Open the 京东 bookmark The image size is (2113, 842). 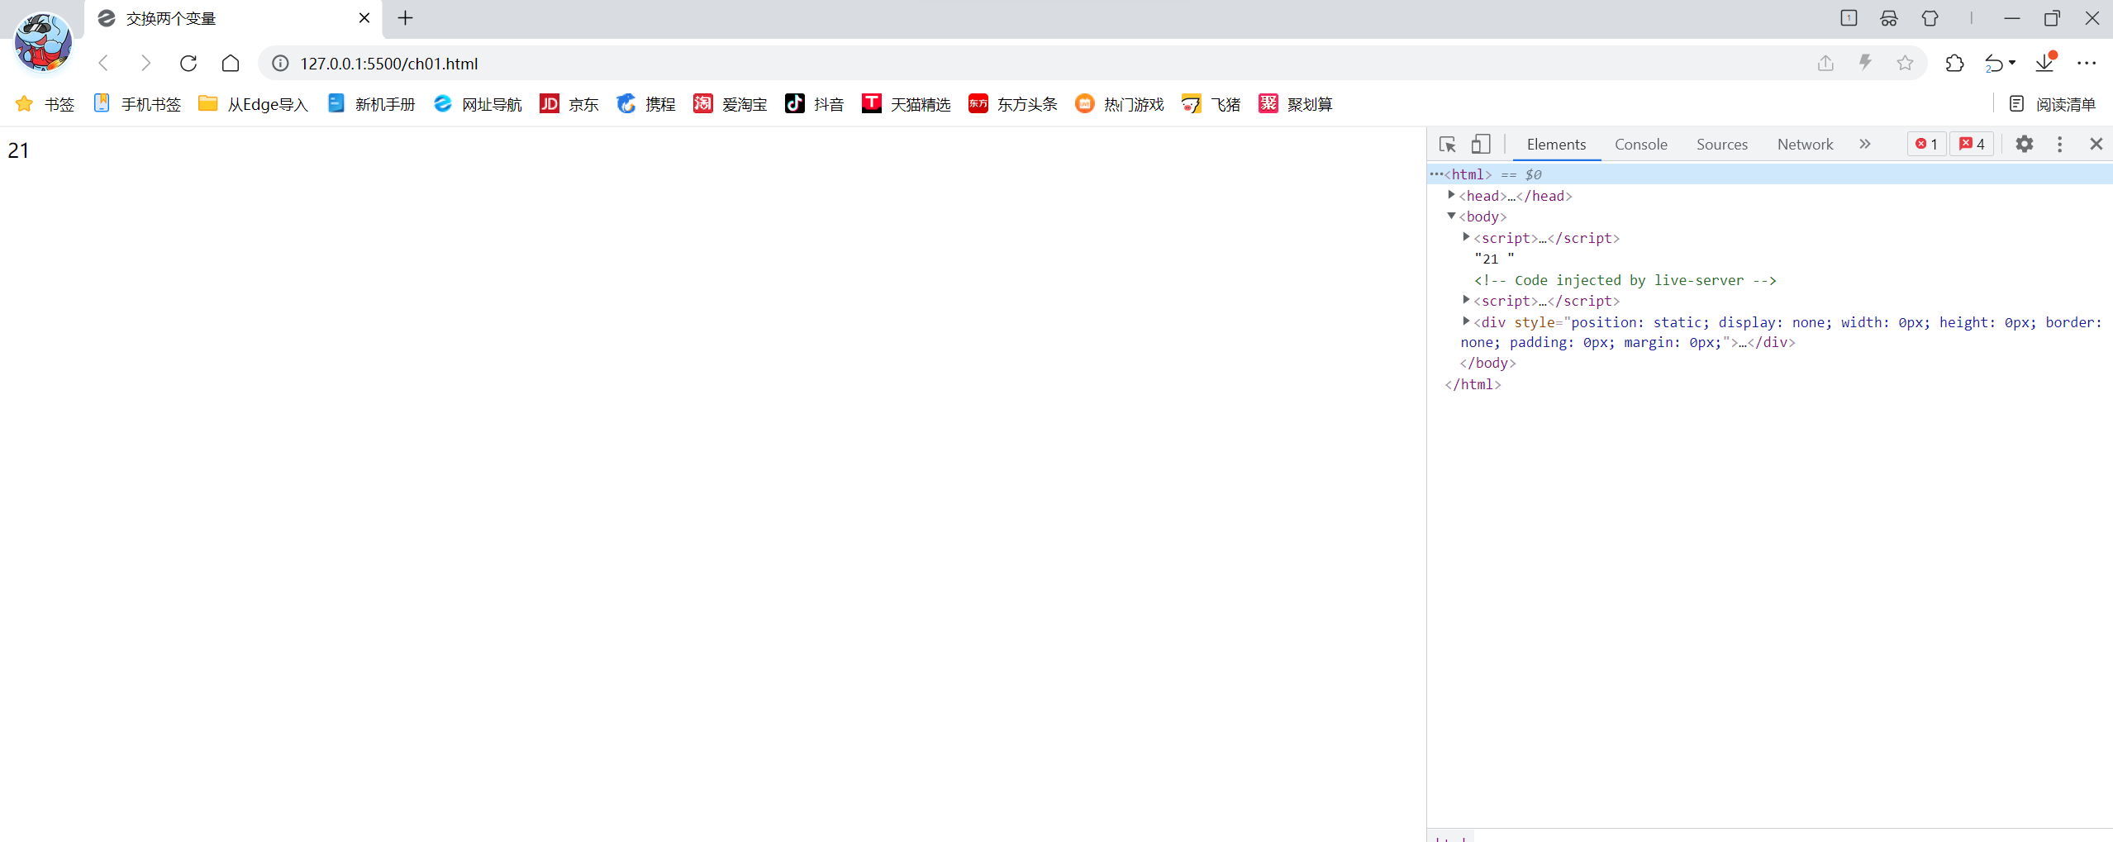(569, 104)
